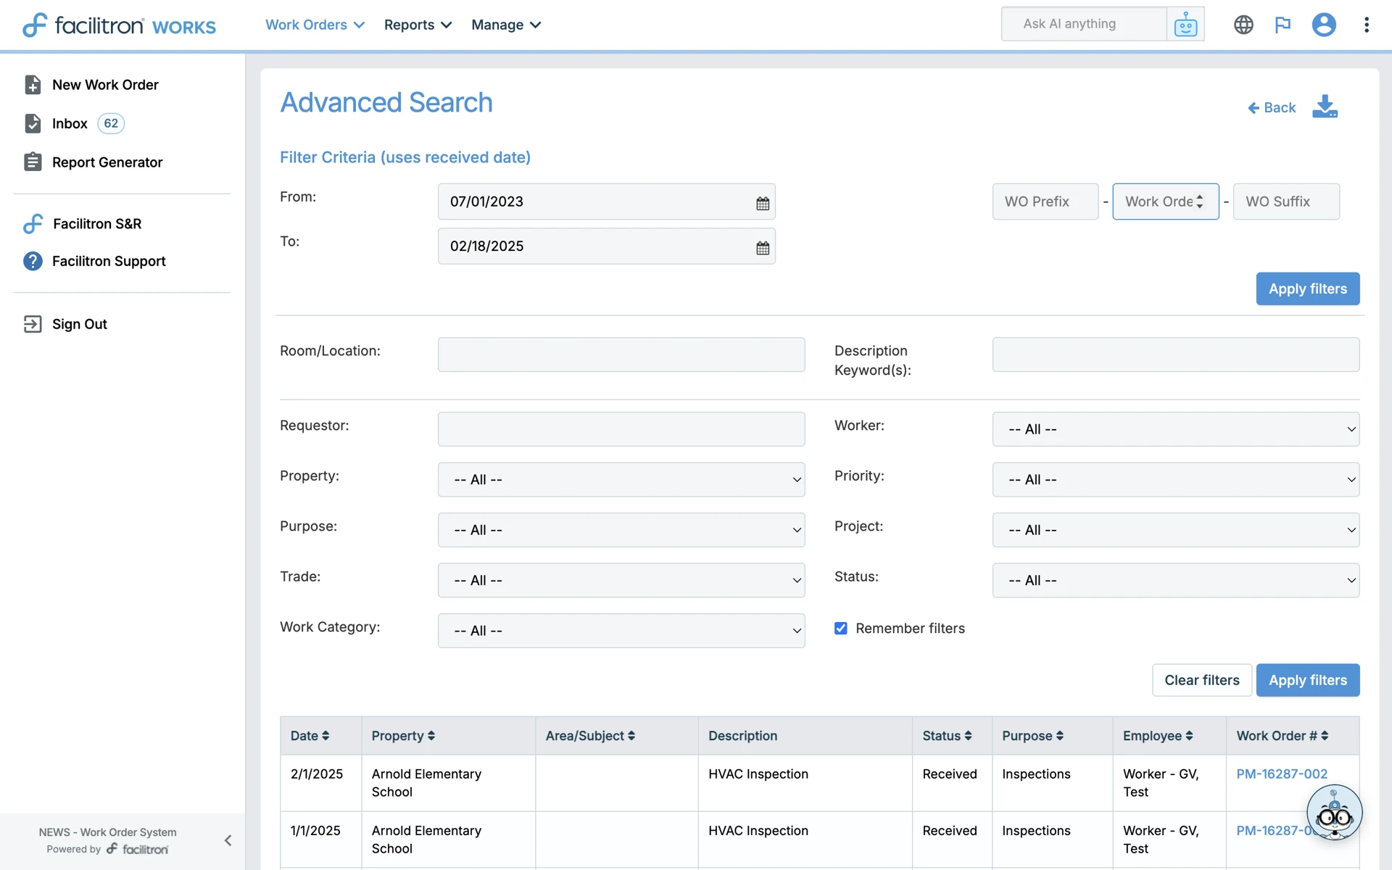Sort results by Date column
Image resolution: width=1392 pixels, height=870 pixels.
click(x=310, y=736)
